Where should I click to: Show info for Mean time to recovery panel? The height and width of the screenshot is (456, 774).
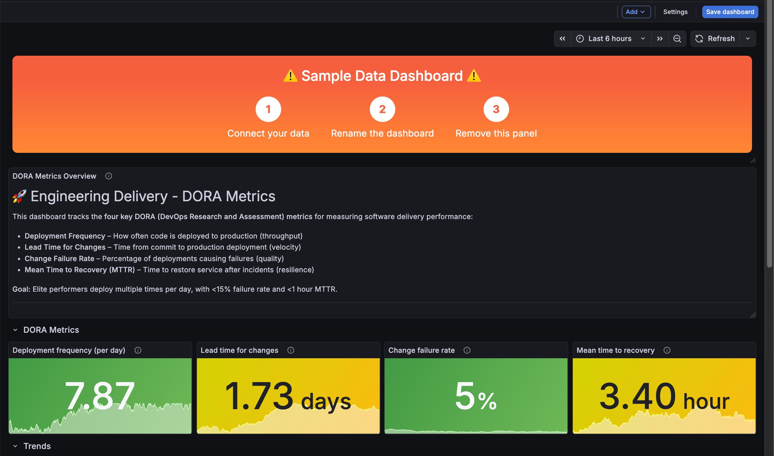click(667, 350)
